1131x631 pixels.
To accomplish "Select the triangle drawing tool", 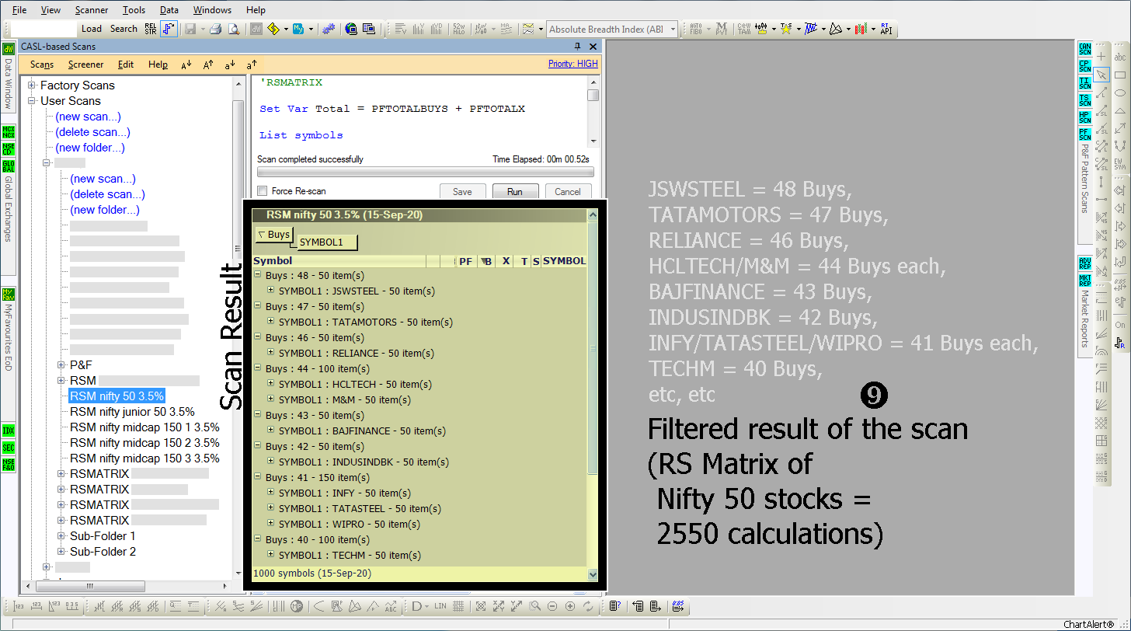I will (x=1120, y=110).
